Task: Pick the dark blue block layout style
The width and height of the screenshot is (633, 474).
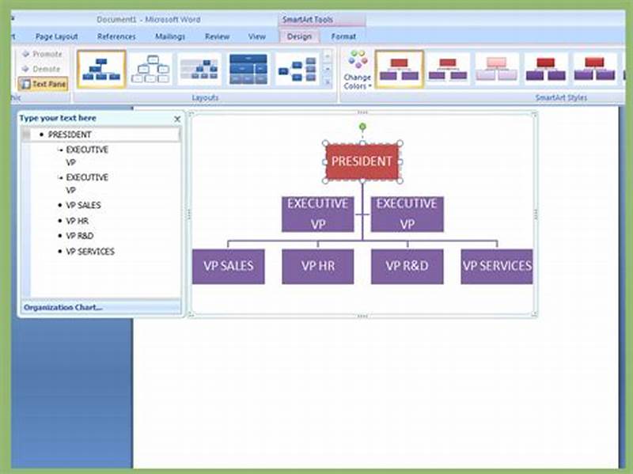Action: [x=247, y=69]
